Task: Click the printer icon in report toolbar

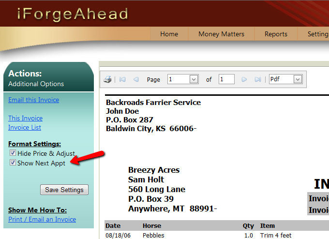Action: pyautogui.click(x=107, y=79)
